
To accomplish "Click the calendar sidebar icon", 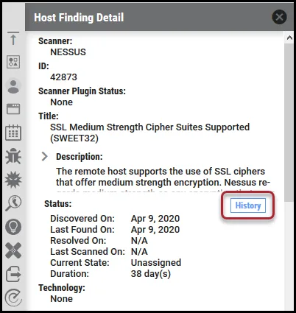I will [x=13, y=133].
